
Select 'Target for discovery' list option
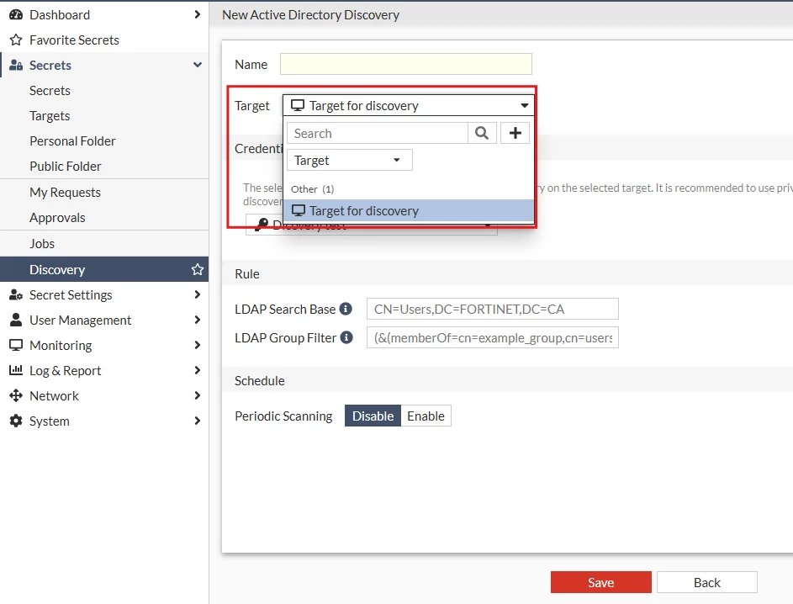408,210
